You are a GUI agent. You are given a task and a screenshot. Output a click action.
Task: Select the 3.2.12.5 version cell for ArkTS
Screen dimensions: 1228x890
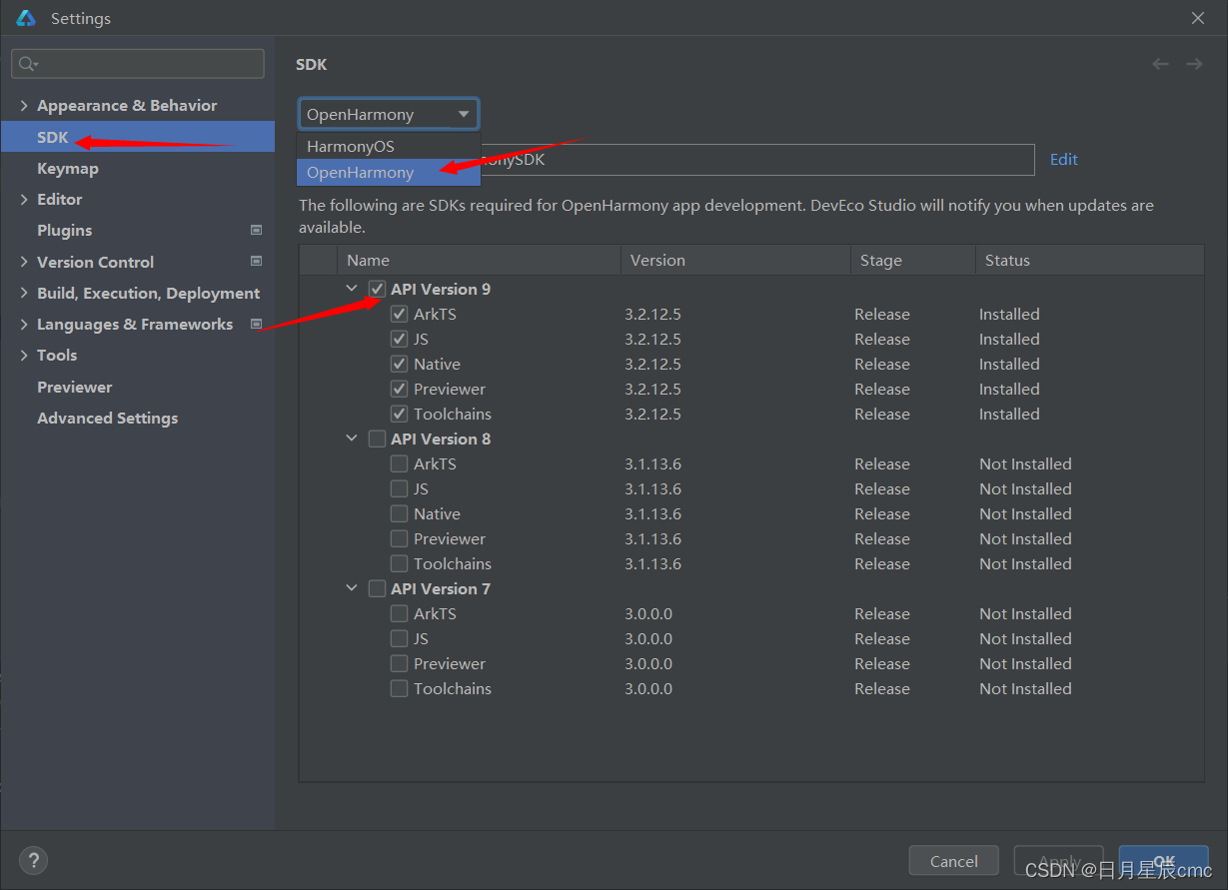652,314
